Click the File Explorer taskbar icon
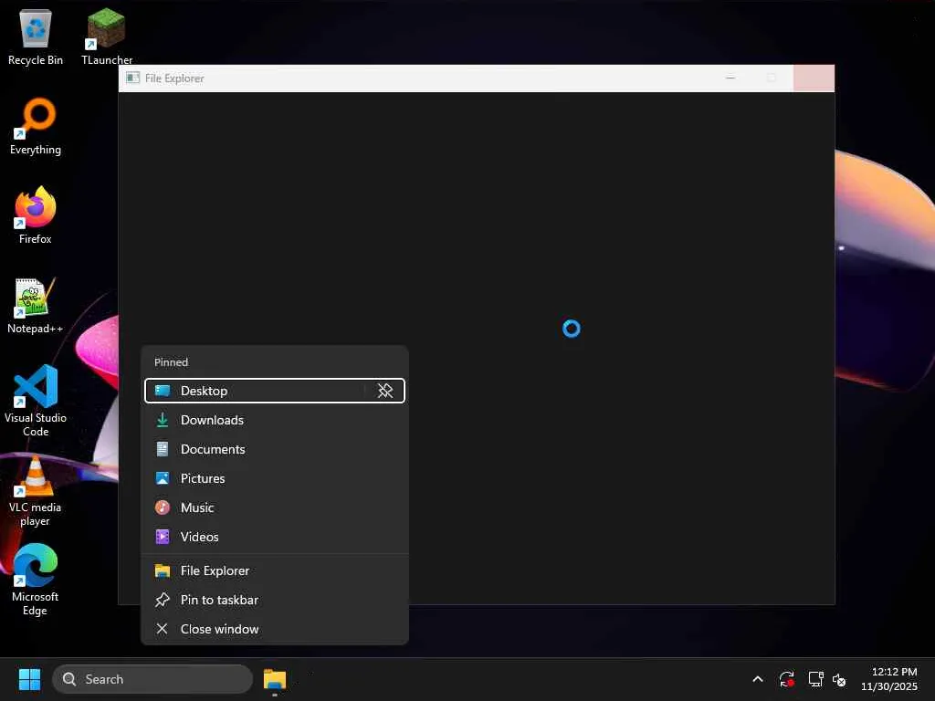 275,679
